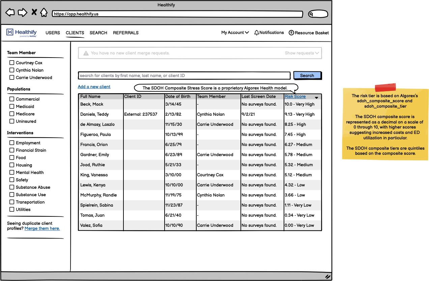Expand Show requests chevron
Image resolution: width=429 pixels, height=281 pixels.
coord(317,53)
